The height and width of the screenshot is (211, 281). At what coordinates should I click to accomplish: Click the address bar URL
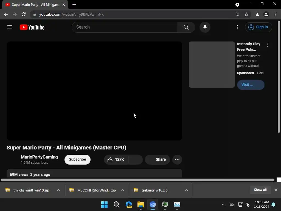tap(71, 14)
